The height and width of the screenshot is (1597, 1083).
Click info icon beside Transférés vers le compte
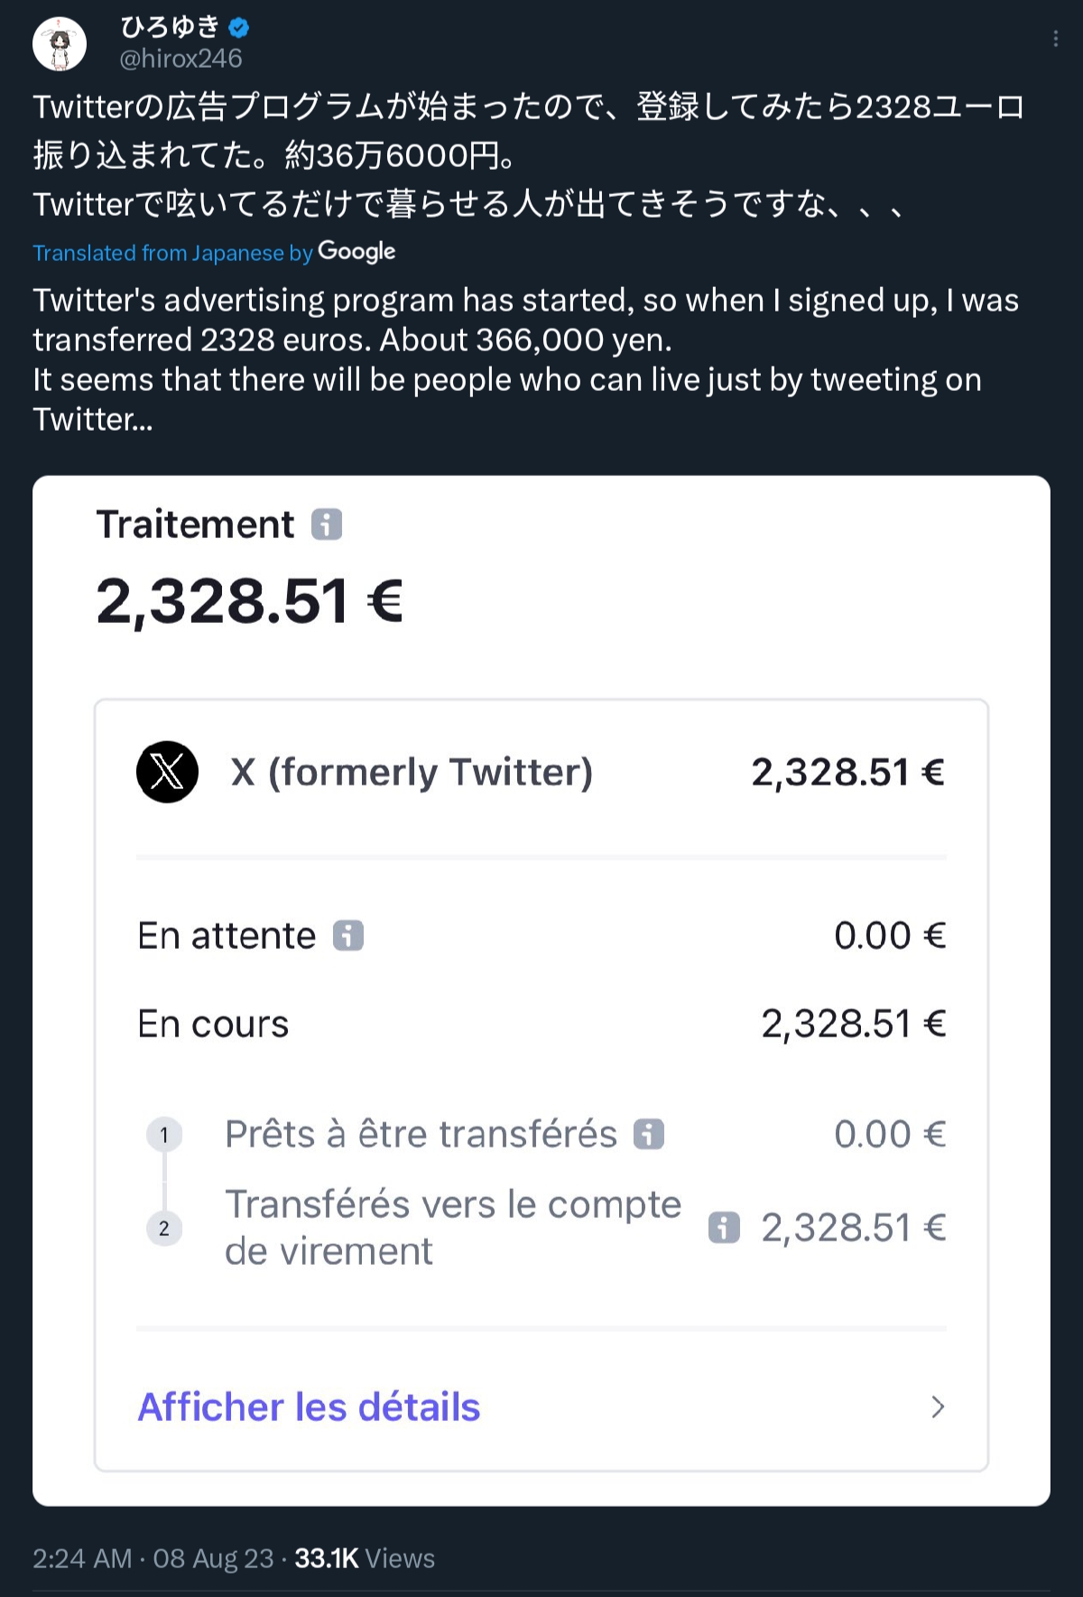click(x=724, y=1228)
